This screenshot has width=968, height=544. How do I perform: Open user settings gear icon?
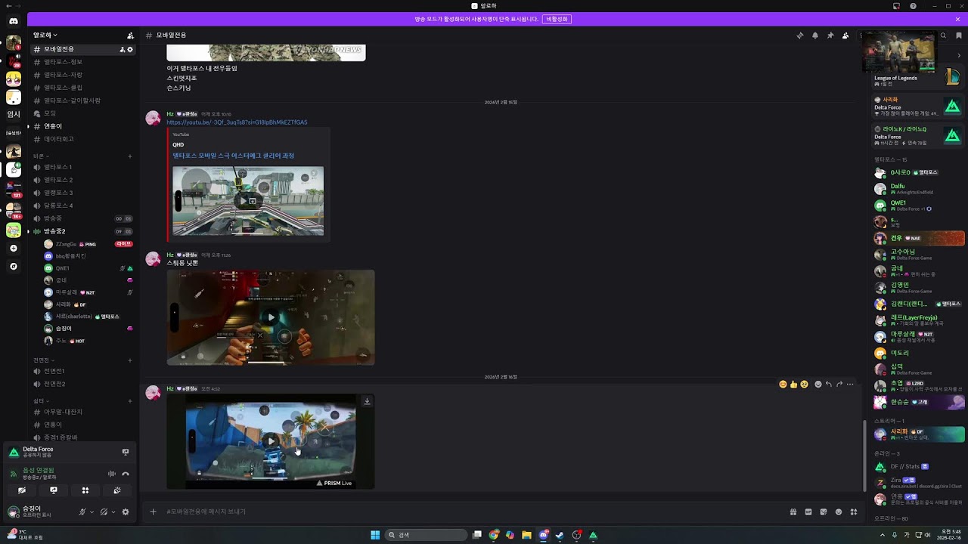(126, 512)
